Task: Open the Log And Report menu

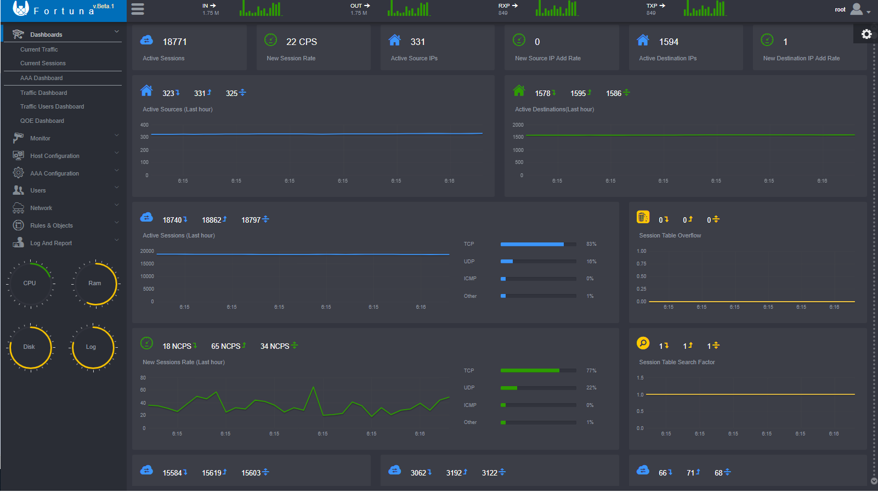Action: click(51, 243)
